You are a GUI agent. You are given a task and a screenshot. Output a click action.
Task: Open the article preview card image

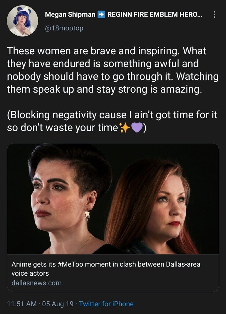pyautogui.click(x=113, y=199)
